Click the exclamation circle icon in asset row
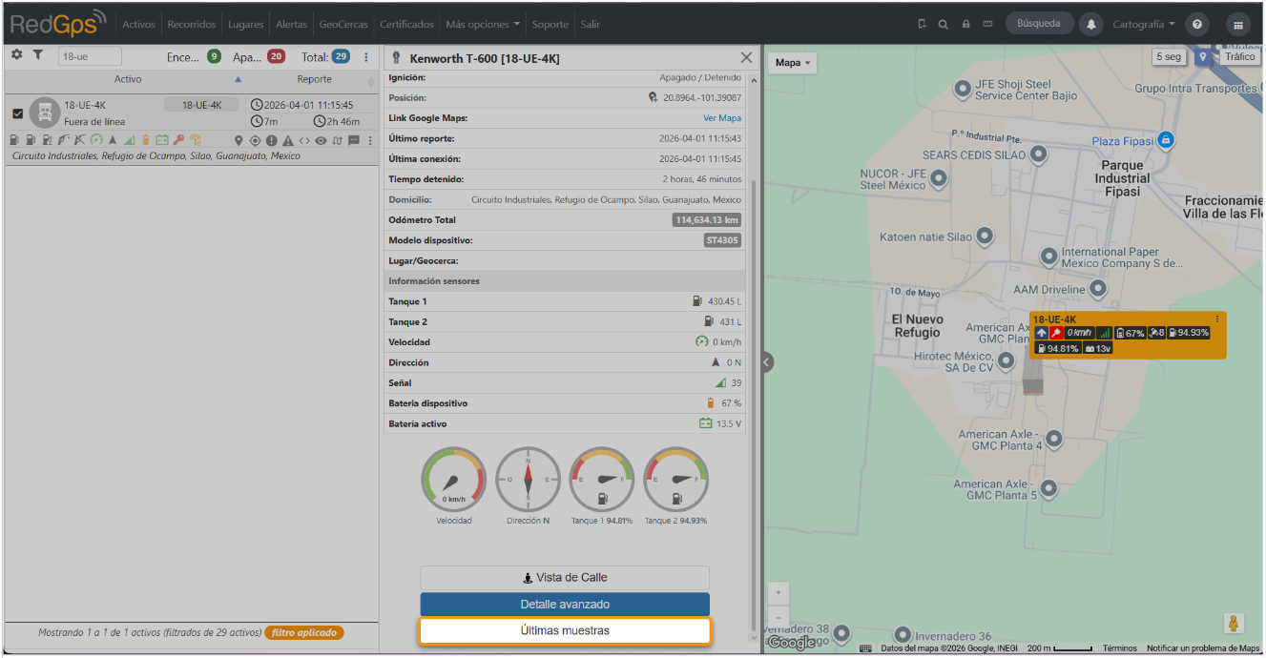The image size is (1266, 658). pyautogui.click(x=271, y=140)
